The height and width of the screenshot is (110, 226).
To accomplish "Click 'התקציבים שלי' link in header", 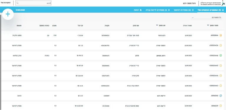I will pyautogui.click(x=6, y=3).
